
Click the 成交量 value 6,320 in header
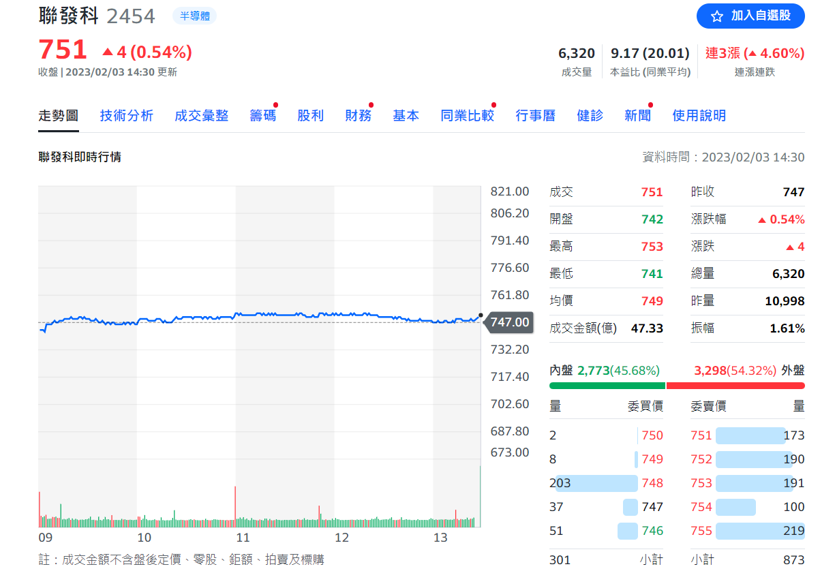coord(577,53)
